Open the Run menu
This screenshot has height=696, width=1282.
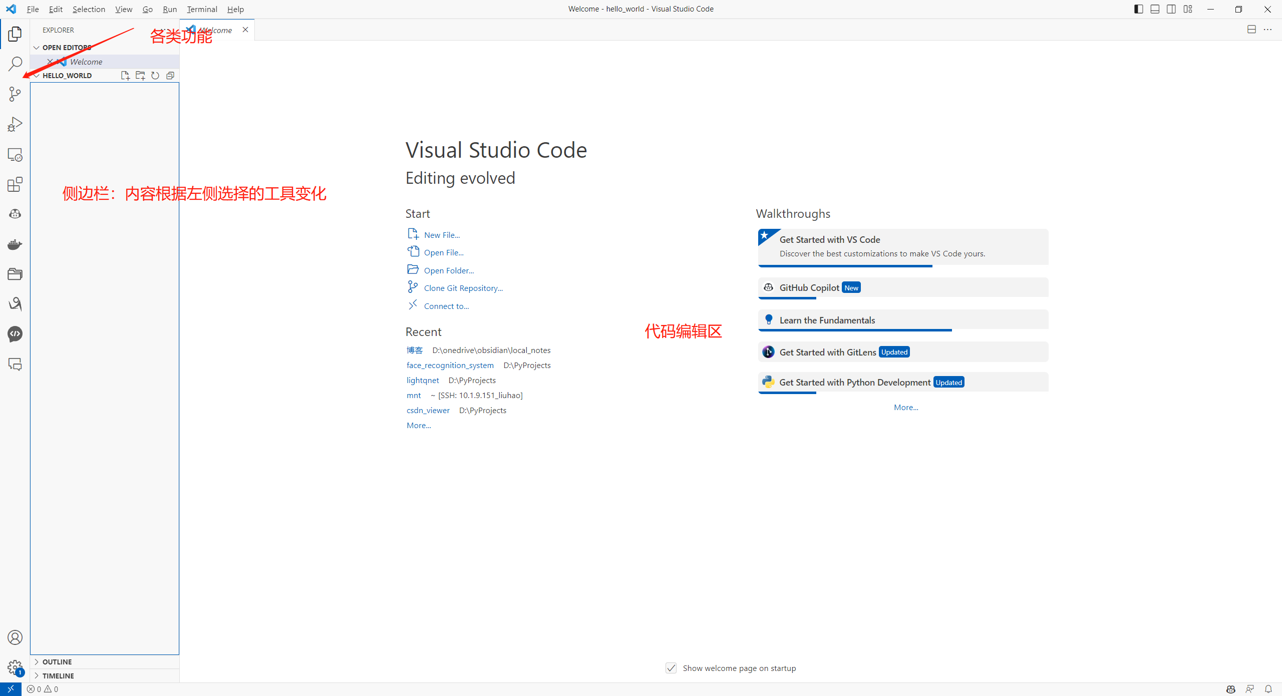coord(170,9)
